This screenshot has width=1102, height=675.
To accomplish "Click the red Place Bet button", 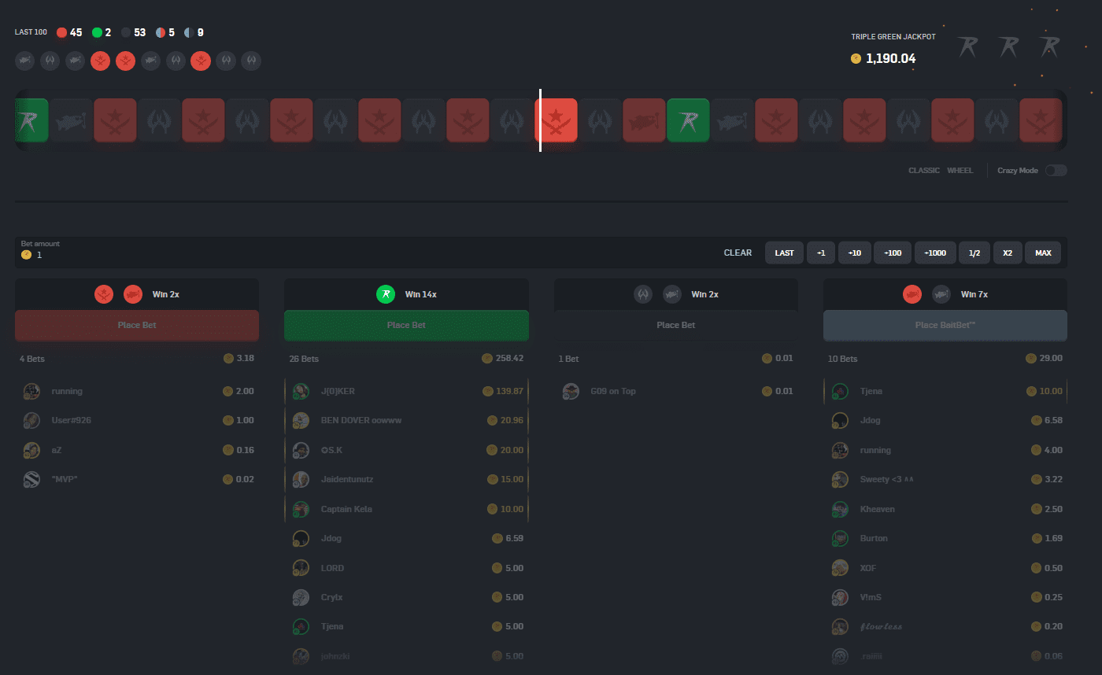I will (x=137, y=325).
